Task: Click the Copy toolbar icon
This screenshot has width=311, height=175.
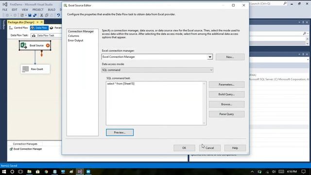Action: coord(47,15)
